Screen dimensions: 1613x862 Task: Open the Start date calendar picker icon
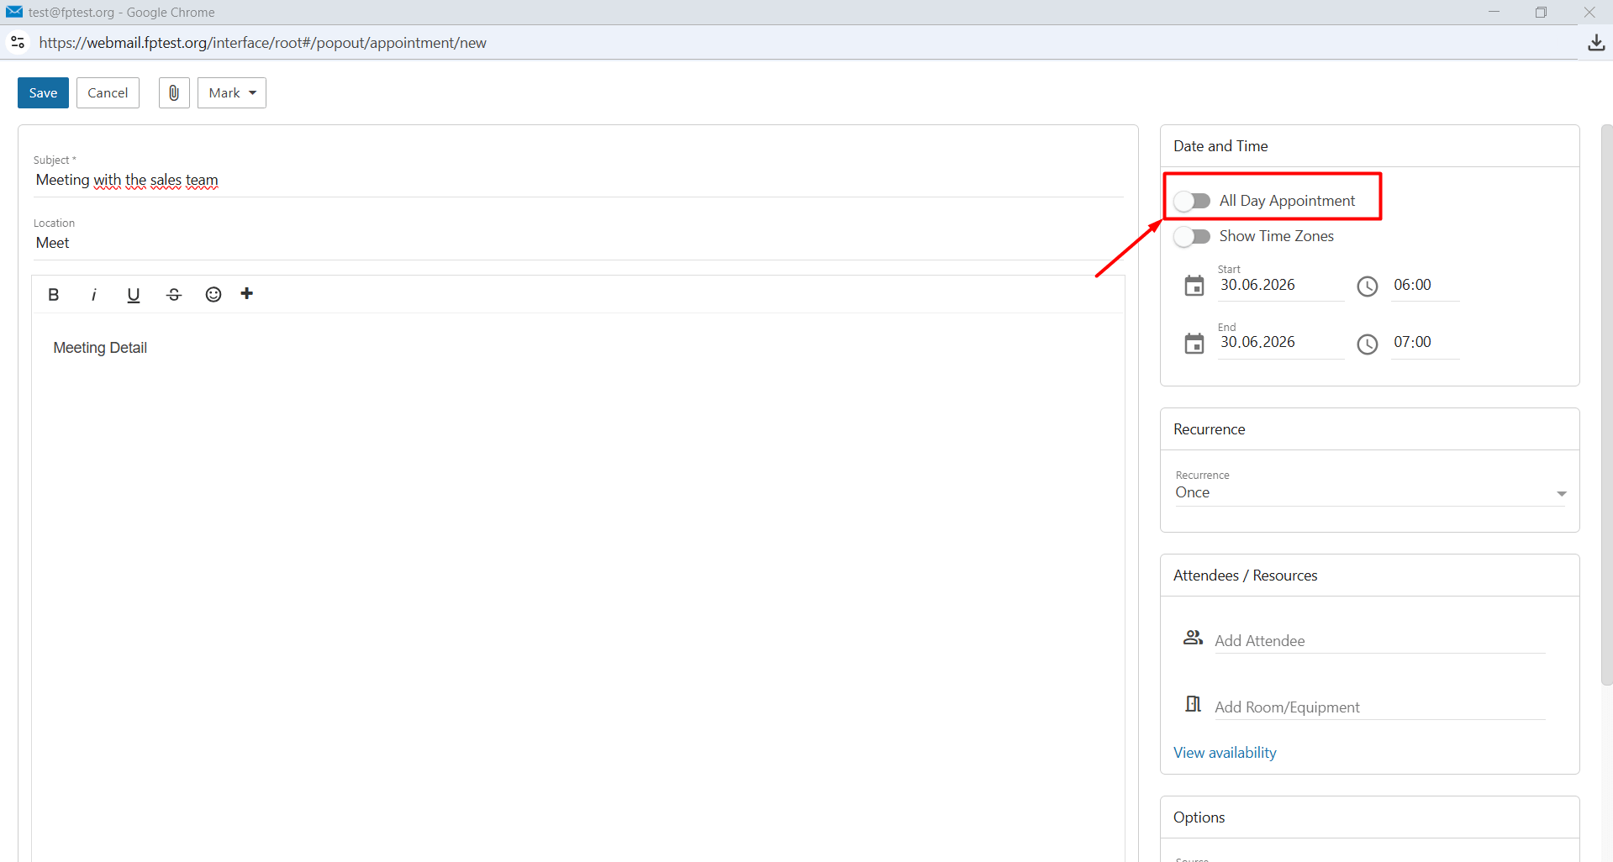[1194, 286]
